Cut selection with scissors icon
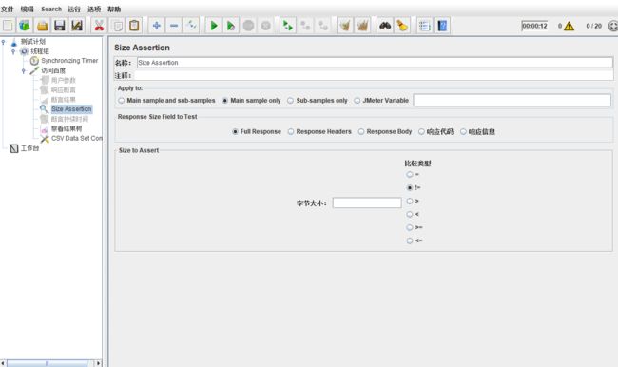Image resolution: width=618 pixels, height=367 pixels. click(x=99, y=26)
